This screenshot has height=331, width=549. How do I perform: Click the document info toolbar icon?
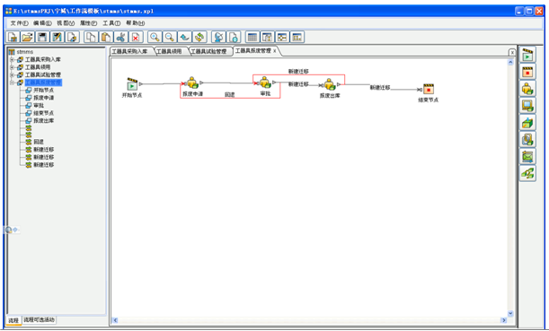point(234,37)
